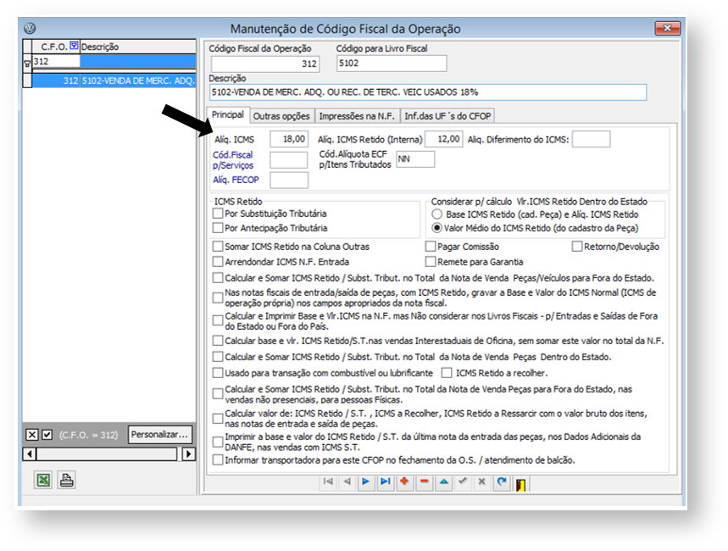Enable Arrendondar ICMS N.F. Entrada

tap(217, 261)
